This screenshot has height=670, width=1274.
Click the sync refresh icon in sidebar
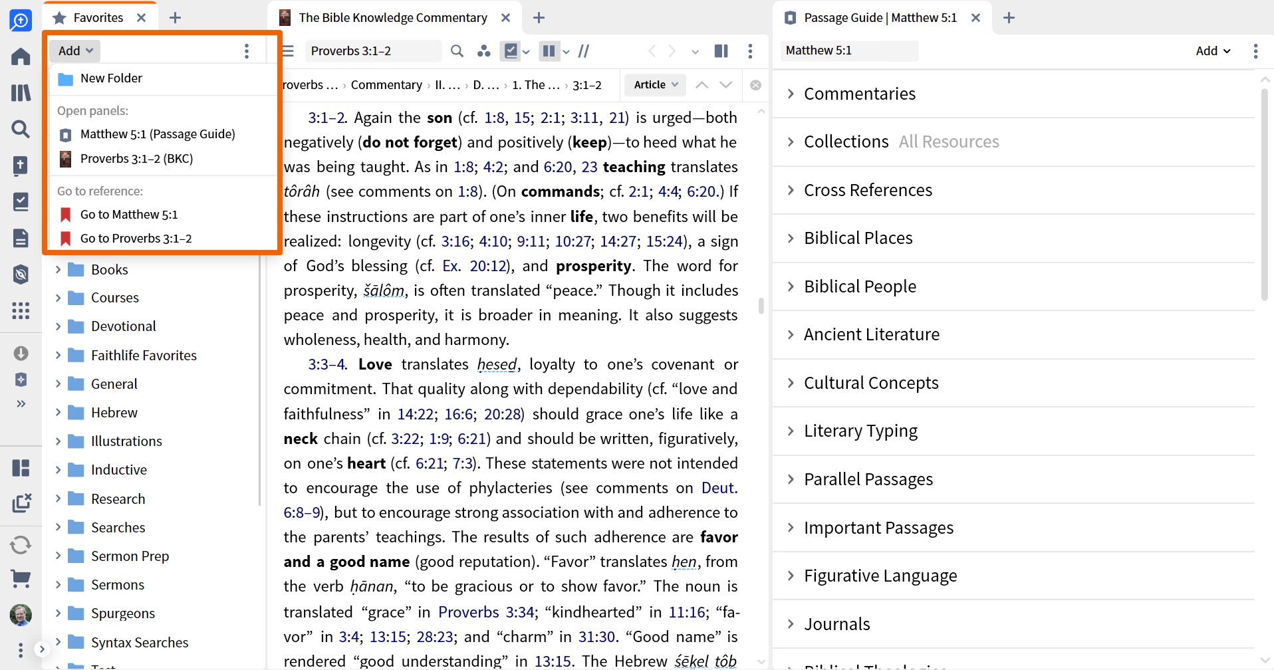(21, 545)
